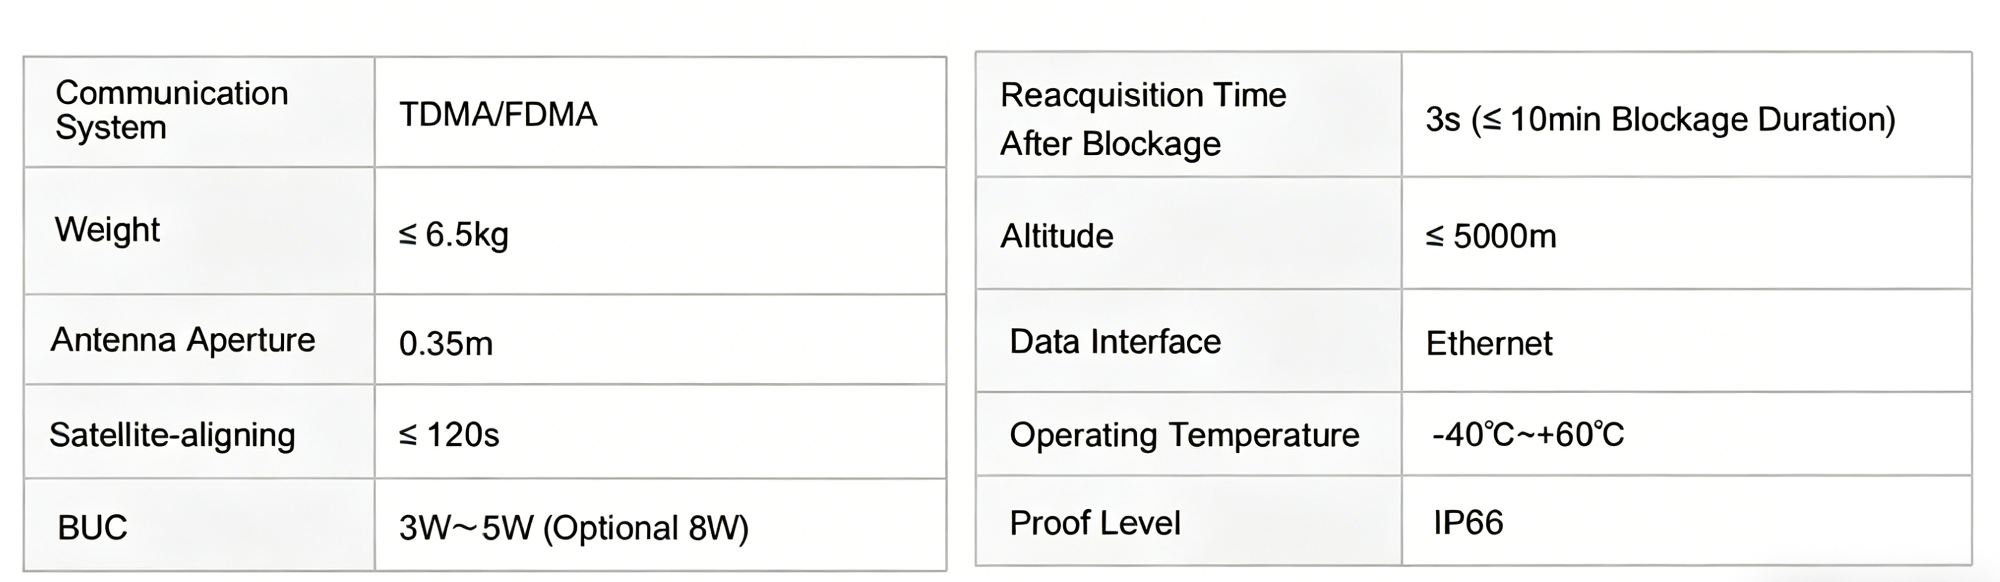
Task: Click the Reacquisition Time After Blockage label
Action: tap(1143, 119)
